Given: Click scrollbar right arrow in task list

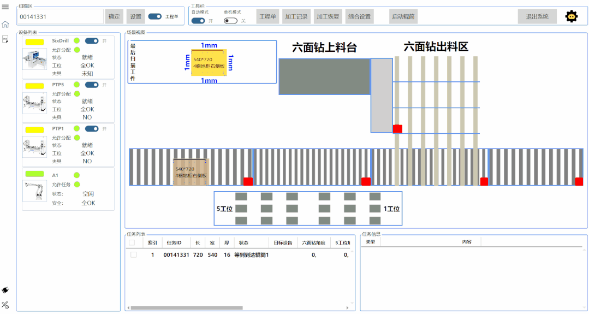Looking at the screenshot, I should coord(348,308).
